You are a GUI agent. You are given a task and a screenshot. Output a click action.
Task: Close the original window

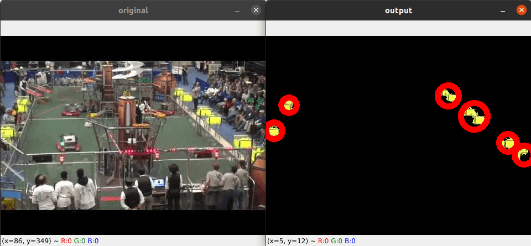[x=256, y=10]
